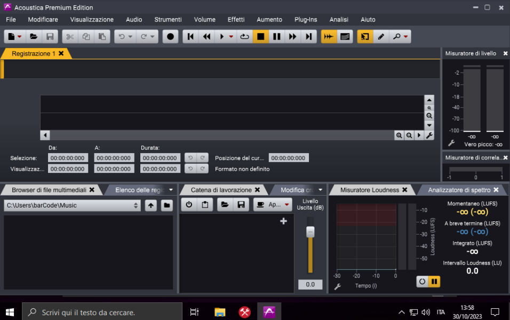Select the zoom magnifier tool
This screenshot has height=320, width=510.
396,37
